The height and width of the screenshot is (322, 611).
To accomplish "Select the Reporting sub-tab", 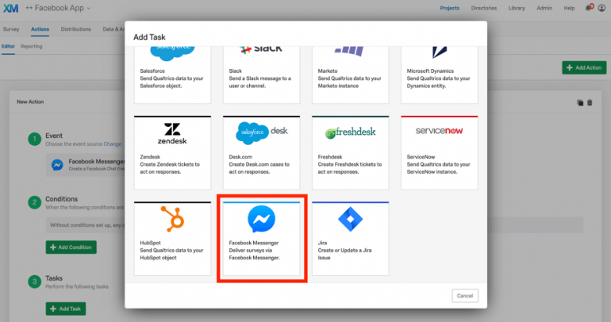I will pos(32,46).
